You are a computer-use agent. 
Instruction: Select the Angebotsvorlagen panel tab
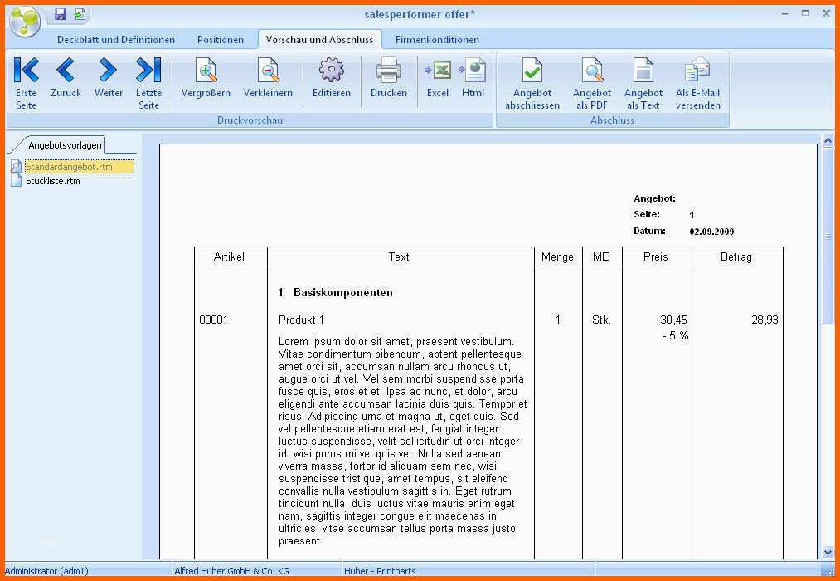[65, 145]
